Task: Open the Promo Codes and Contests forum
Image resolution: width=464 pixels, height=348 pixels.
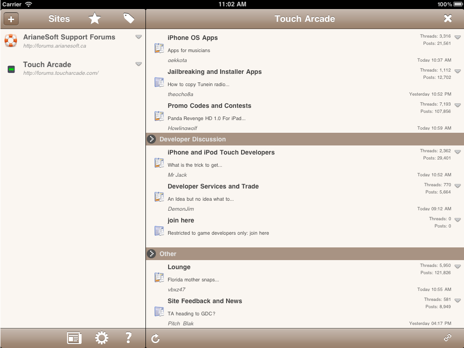Action: (x=209, y=106)
